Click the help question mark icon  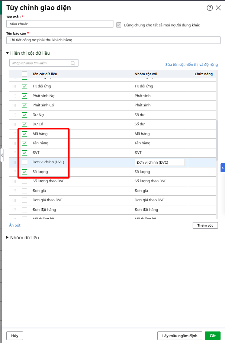pos(210,8)
